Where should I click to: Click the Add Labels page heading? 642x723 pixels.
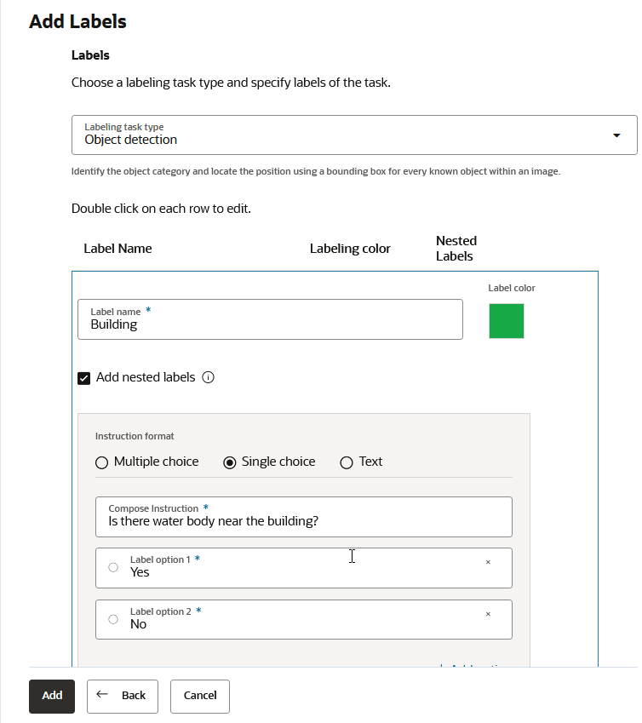77,21
